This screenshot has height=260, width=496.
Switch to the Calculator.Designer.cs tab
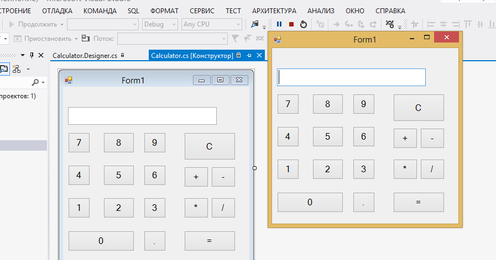point(85,56)
